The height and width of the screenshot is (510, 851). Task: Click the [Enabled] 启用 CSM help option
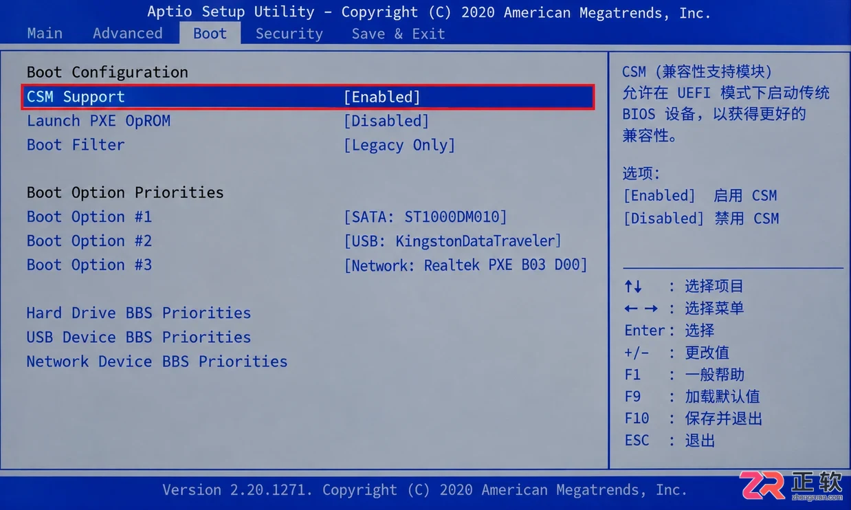[700, 196]
